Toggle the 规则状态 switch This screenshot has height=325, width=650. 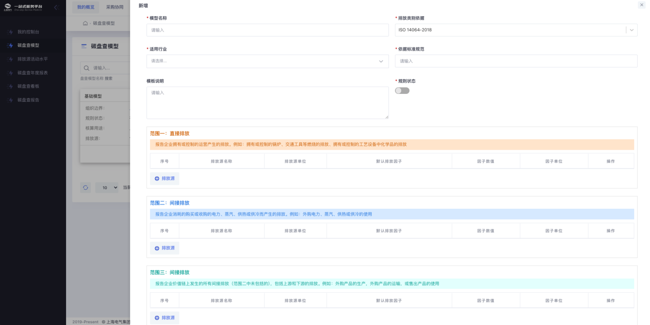[x=402, y=91]
